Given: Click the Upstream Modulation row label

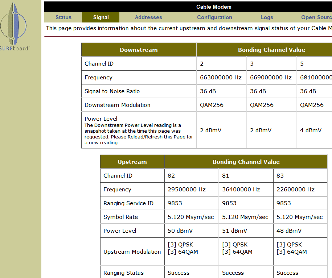Looking at the screenshot, I should click(x=132, y=252).
